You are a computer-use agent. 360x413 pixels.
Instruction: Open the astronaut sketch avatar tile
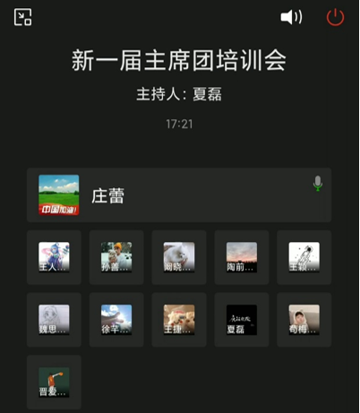304,257
